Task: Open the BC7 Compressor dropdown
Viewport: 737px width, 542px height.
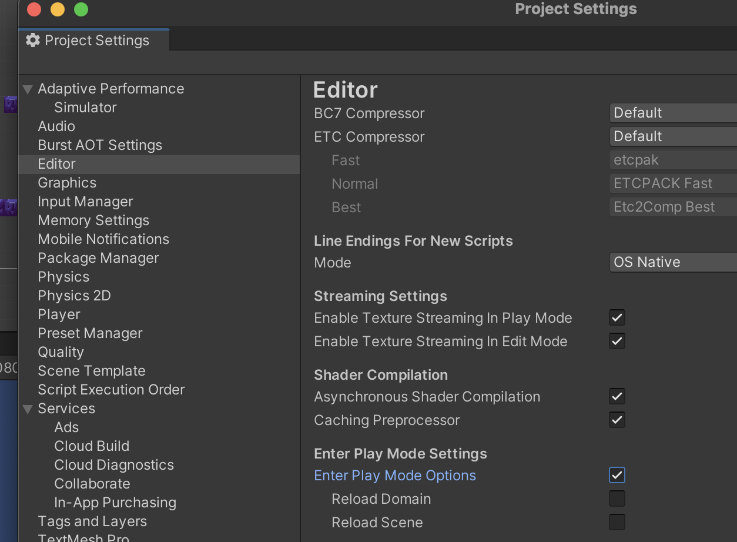Action: click(x=672, y=113)
